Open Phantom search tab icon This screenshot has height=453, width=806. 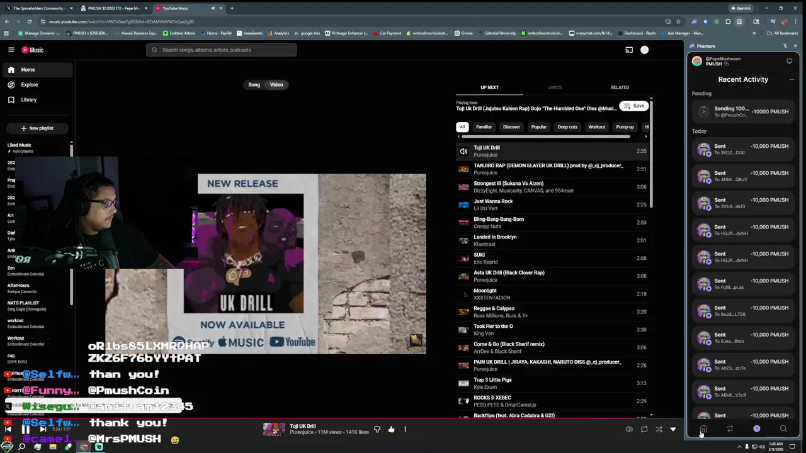(x=783, y=429)
